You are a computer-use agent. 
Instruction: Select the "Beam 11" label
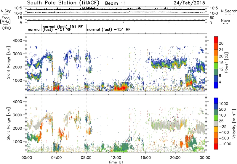pyautogui.click(x=115, y=3)
